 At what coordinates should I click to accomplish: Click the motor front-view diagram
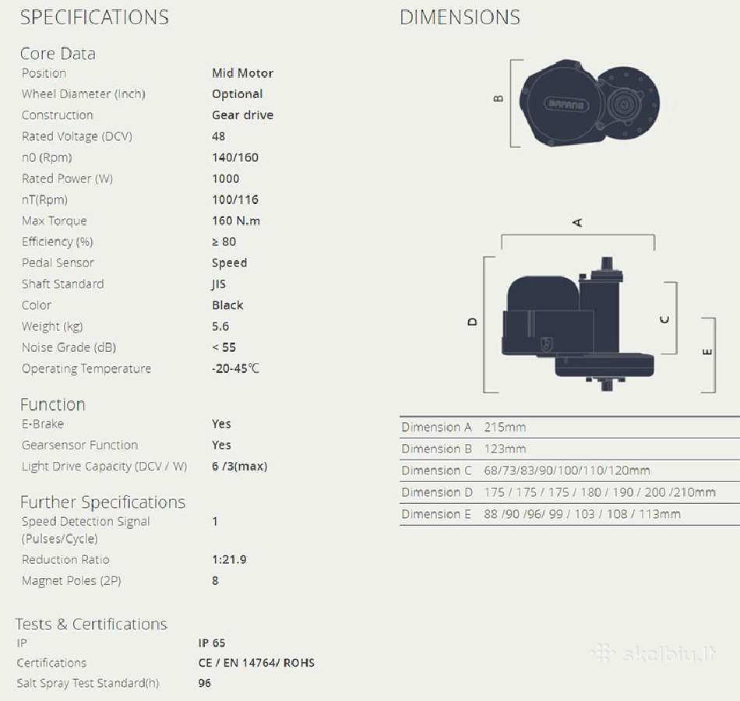click(578, 324)
